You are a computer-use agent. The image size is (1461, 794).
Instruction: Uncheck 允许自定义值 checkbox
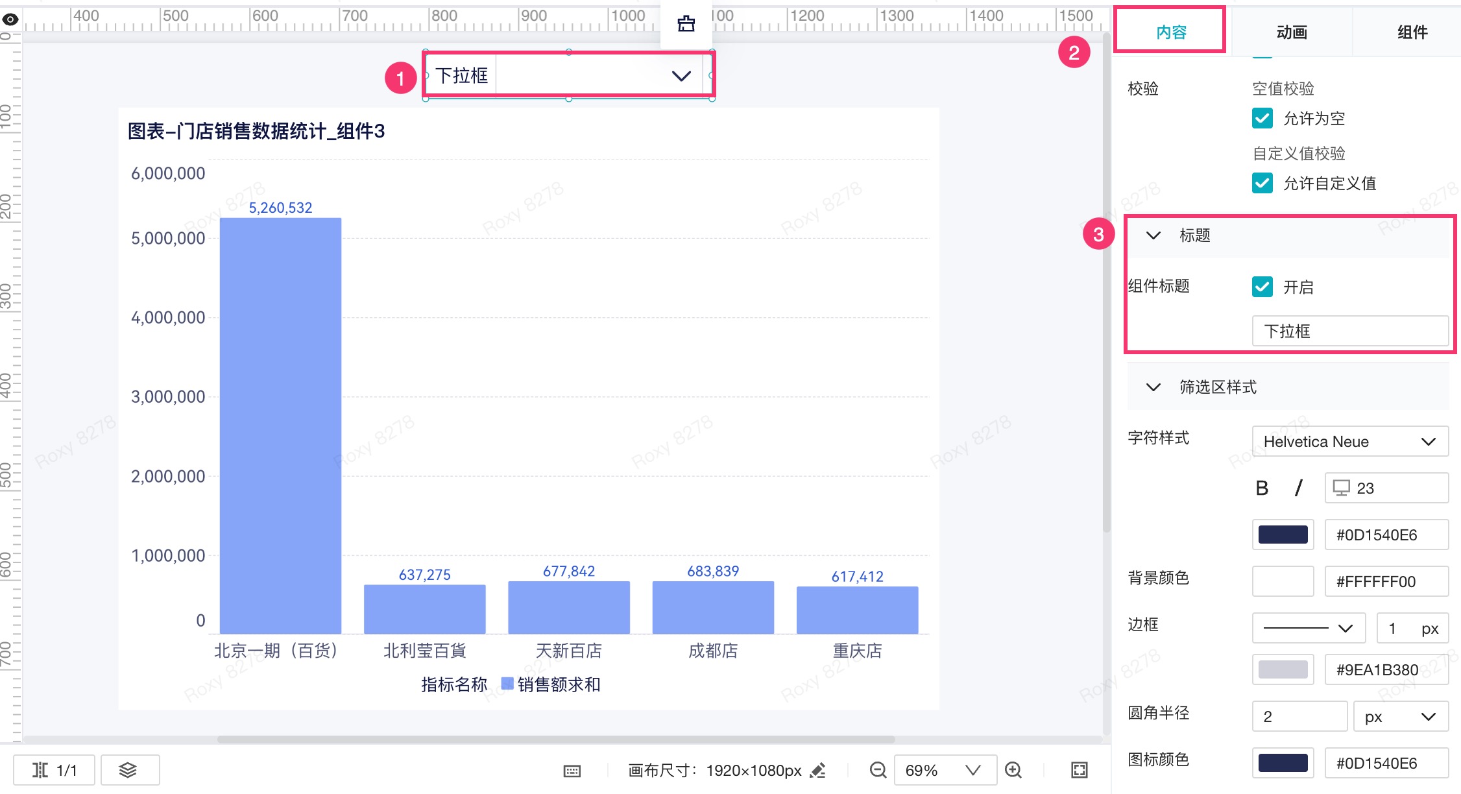(1262, 183)
